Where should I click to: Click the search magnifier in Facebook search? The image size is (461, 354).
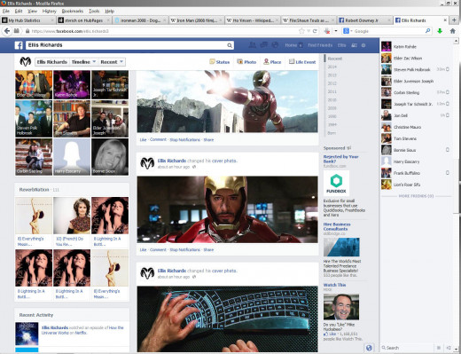(x=230, y=45)
